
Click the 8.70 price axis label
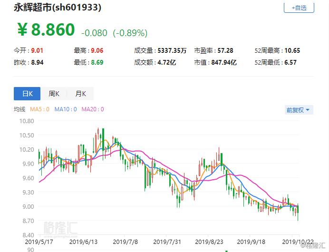[28, 221]
